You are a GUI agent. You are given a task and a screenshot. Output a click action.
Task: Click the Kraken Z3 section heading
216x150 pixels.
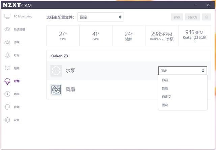click(x=59, y=56)
